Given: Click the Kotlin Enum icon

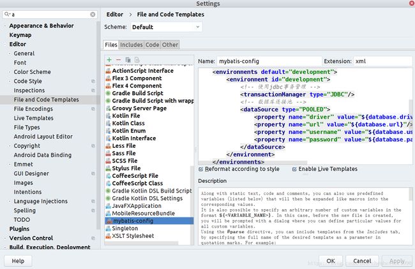Looking at the screenshot, I should [x=109, y=131].
